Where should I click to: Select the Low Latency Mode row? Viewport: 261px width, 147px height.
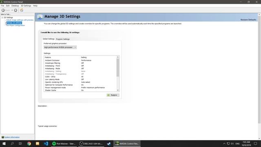[80, 80]
